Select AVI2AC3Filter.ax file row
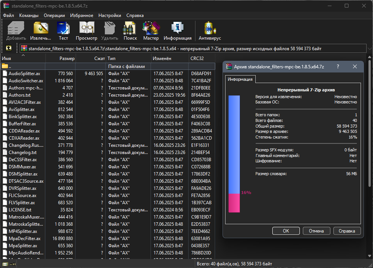Screen dimensions: 373x268 click(107, 102)
